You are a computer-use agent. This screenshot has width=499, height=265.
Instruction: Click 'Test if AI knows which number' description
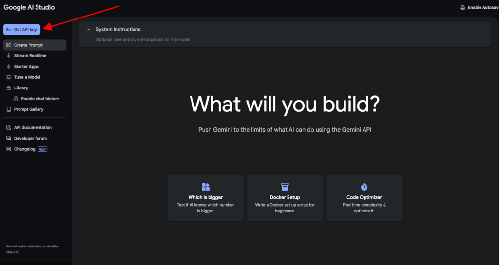click(x=206, y=208)
